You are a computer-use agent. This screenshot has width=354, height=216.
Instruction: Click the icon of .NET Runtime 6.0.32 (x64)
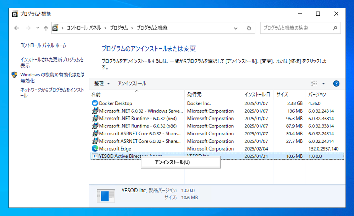tap(95, 119)
